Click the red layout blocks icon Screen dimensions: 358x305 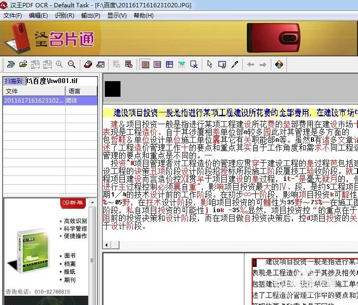tap(129, 65)
